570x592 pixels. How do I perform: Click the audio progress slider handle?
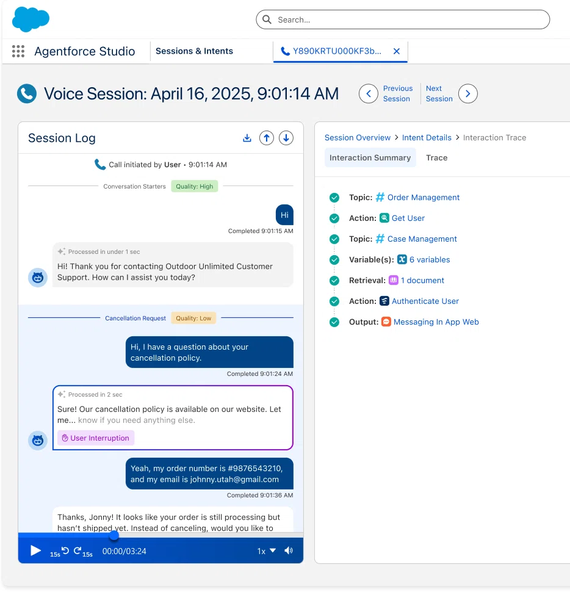point(114,535)
